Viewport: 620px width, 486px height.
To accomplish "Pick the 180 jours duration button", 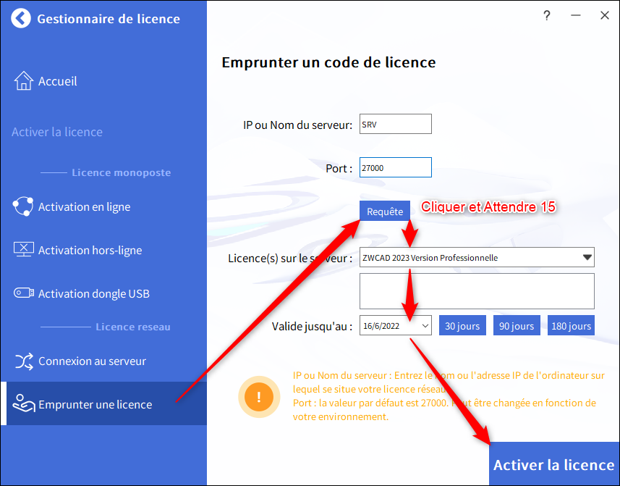I will (571, 326).
